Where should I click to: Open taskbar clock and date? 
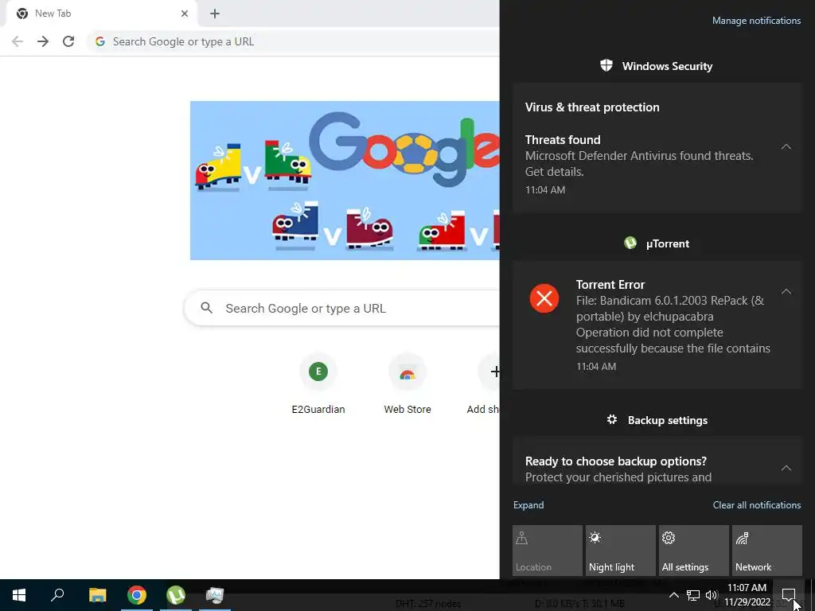pos(747,595)
